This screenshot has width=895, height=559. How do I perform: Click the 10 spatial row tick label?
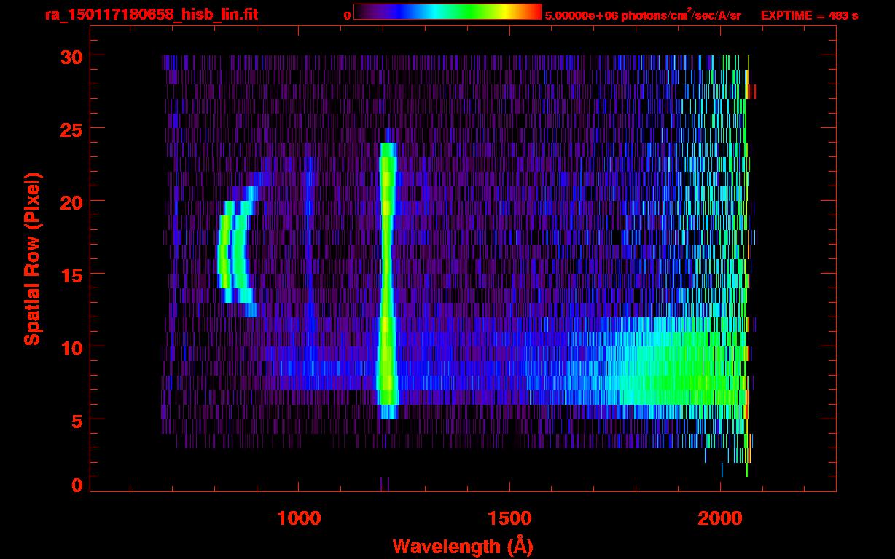[71, 347]
